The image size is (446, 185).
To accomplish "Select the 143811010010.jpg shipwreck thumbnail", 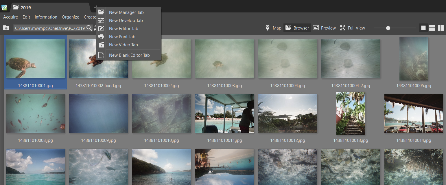I will point(161,113).
